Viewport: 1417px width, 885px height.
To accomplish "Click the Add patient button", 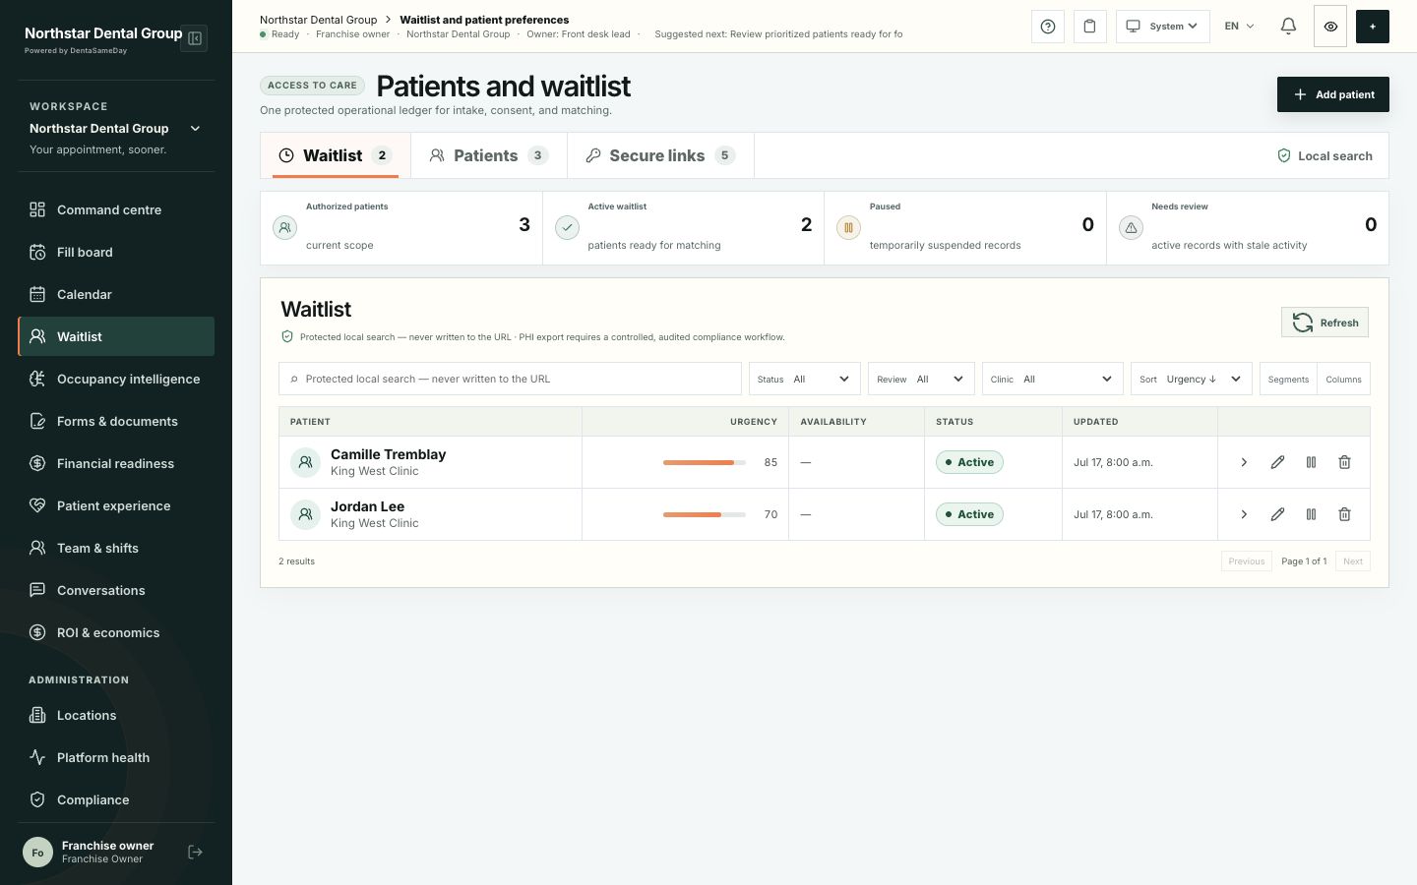I will [1333, 94].
